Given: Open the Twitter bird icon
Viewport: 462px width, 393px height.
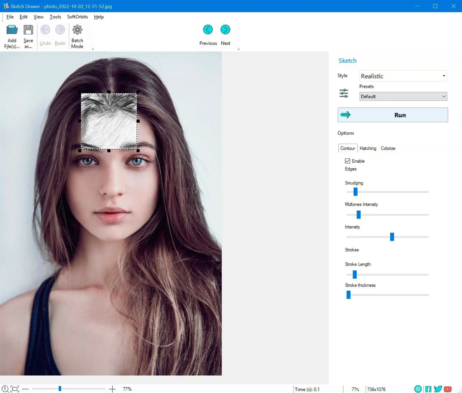Looking at the screenshot, I should 438,389.
